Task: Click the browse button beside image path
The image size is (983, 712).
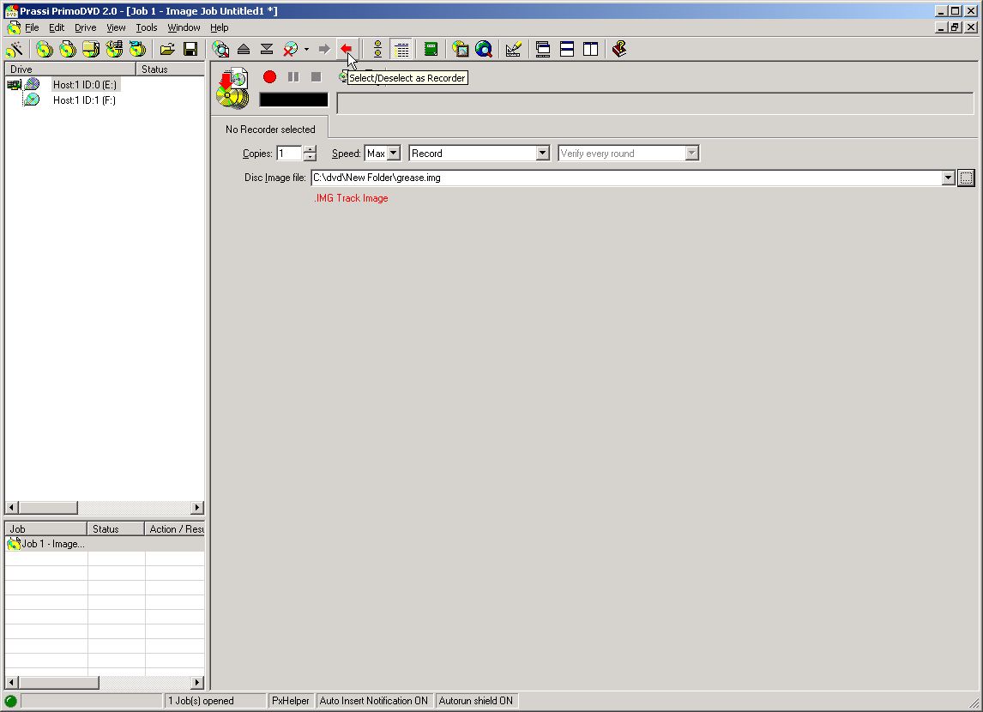Action: click(x=966, y=178)
